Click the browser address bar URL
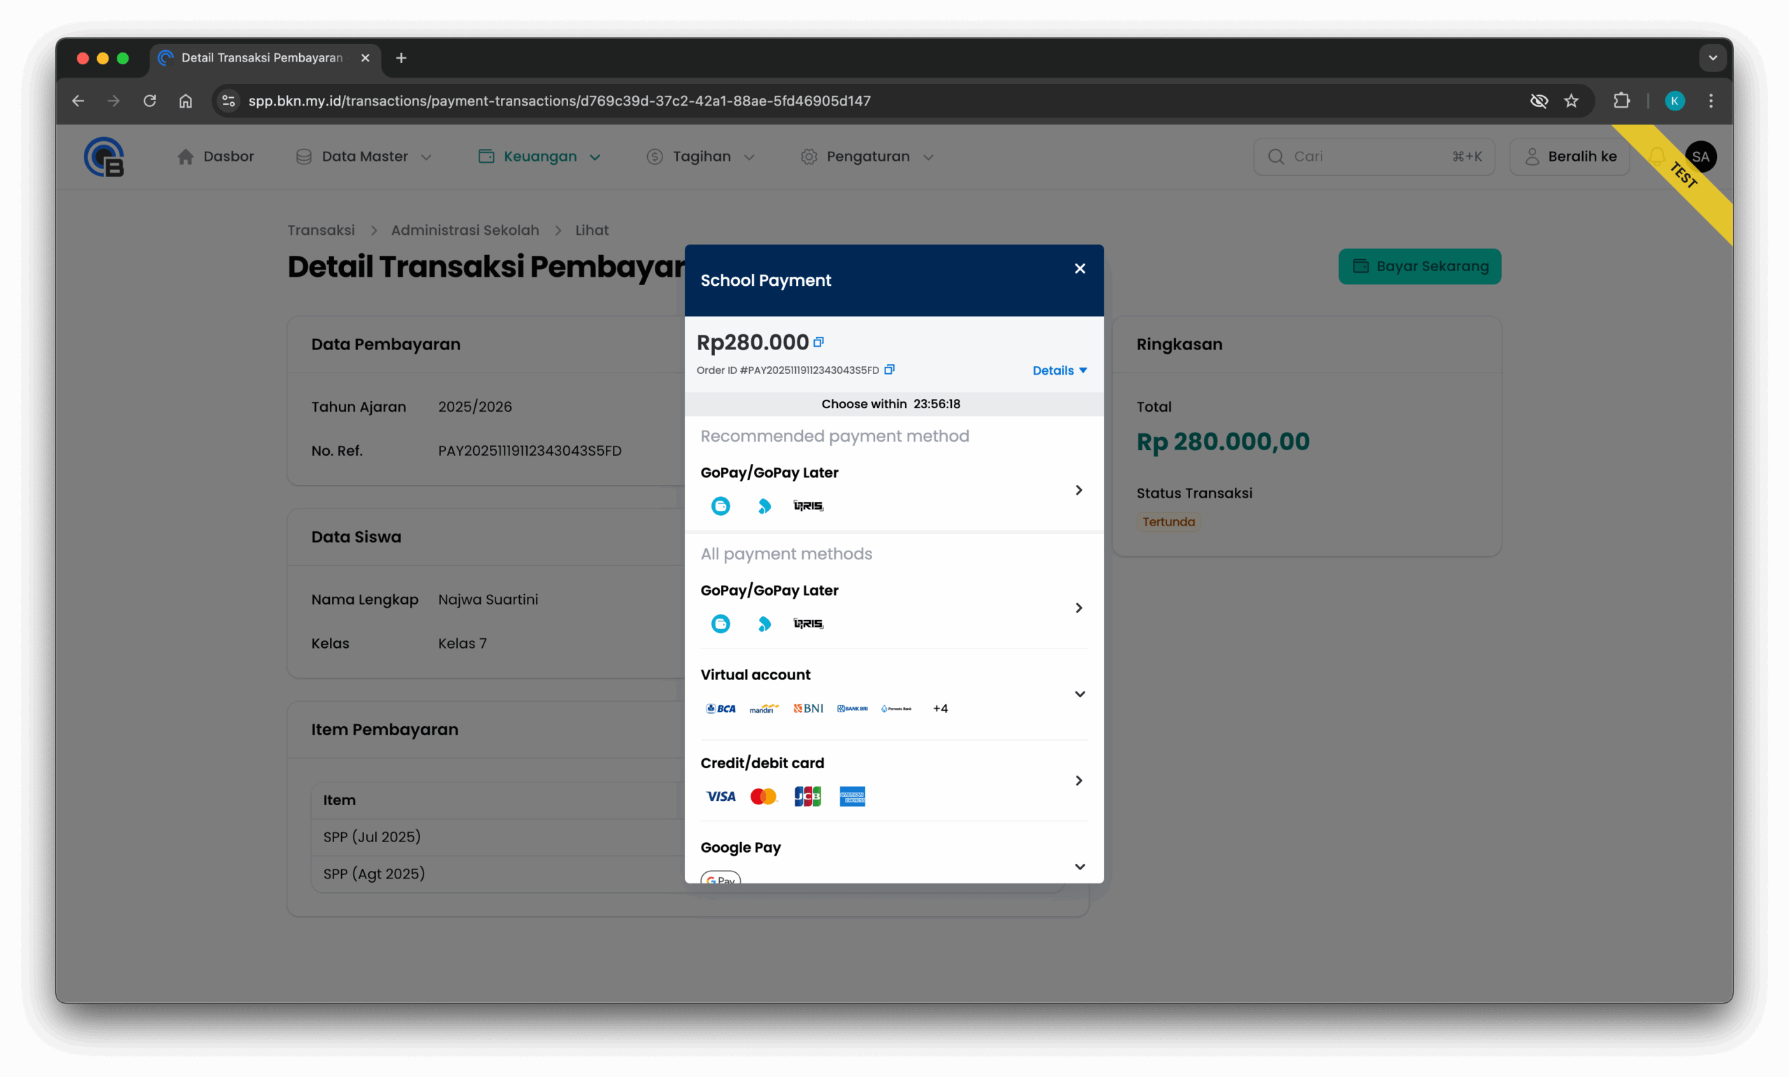This screenshot has width=1789, height=1077. point(558,101)
